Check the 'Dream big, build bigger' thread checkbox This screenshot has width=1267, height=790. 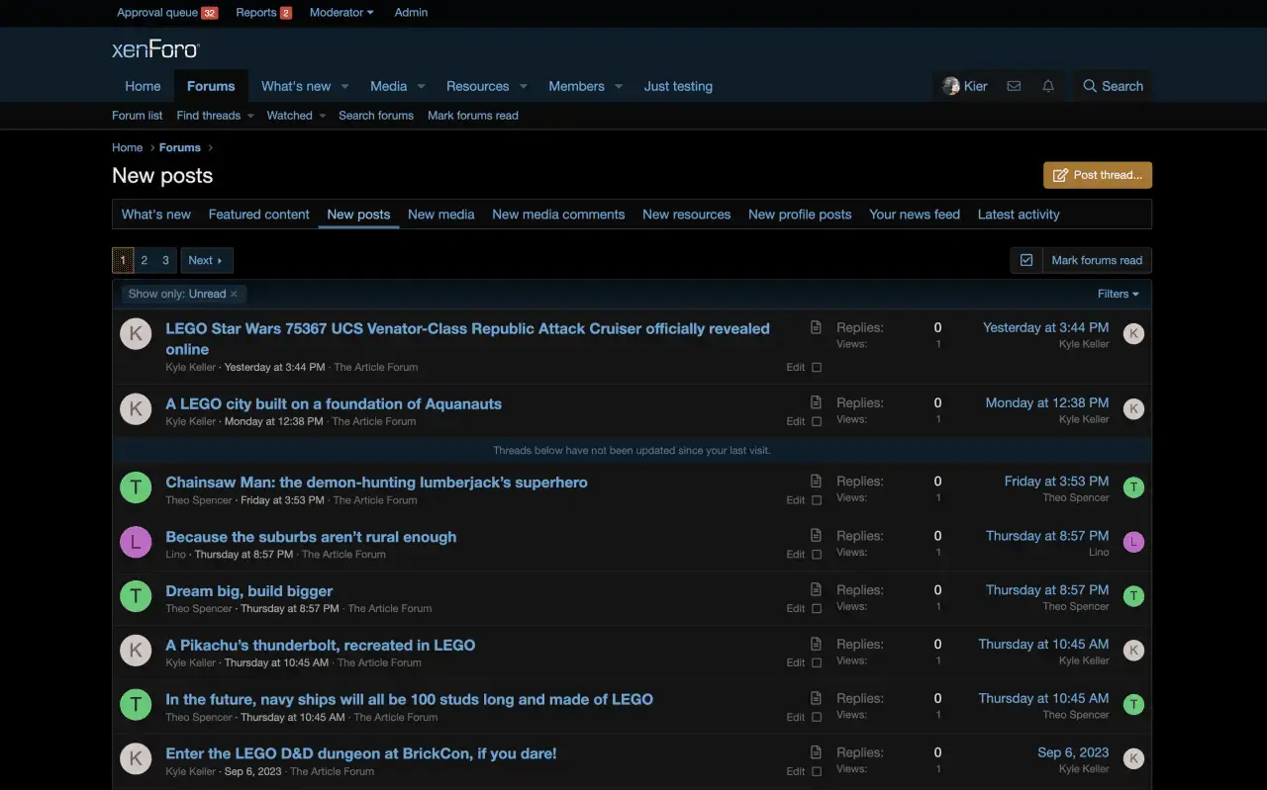point(817,608)
